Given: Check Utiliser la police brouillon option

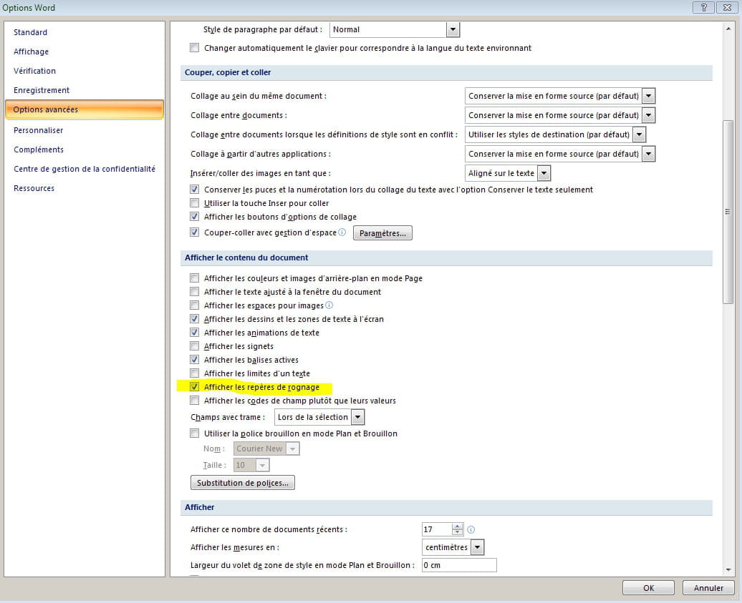Looking at the screenshot, I should [195, 433].
